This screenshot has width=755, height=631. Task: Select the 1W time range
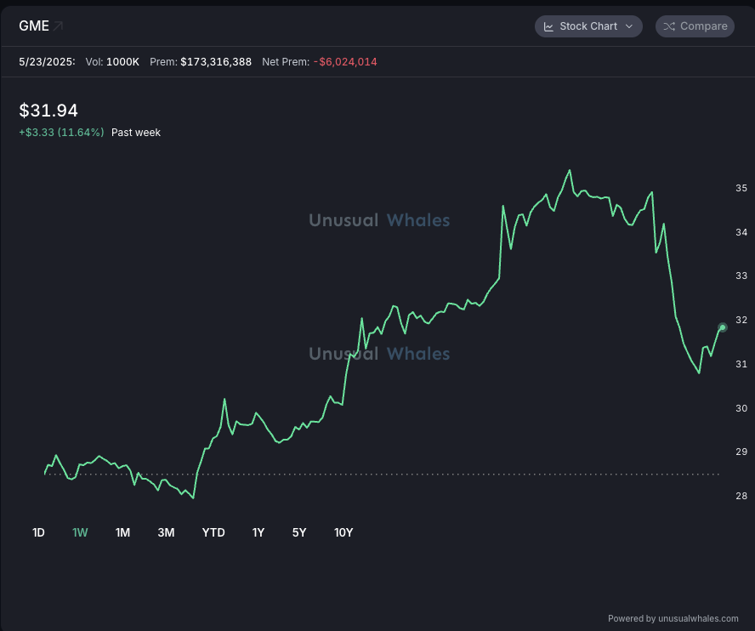click(80, 532)
